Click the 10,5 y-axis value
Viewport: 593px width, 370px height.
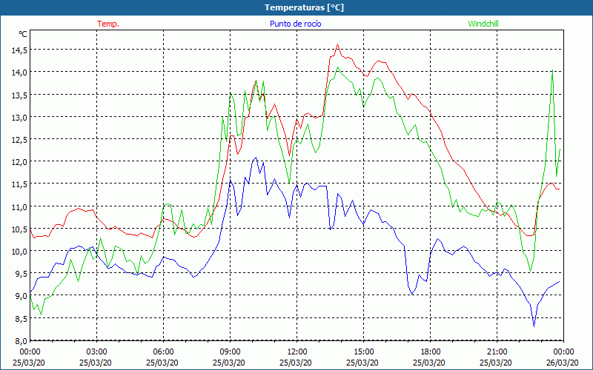click(x=19, y=229)
